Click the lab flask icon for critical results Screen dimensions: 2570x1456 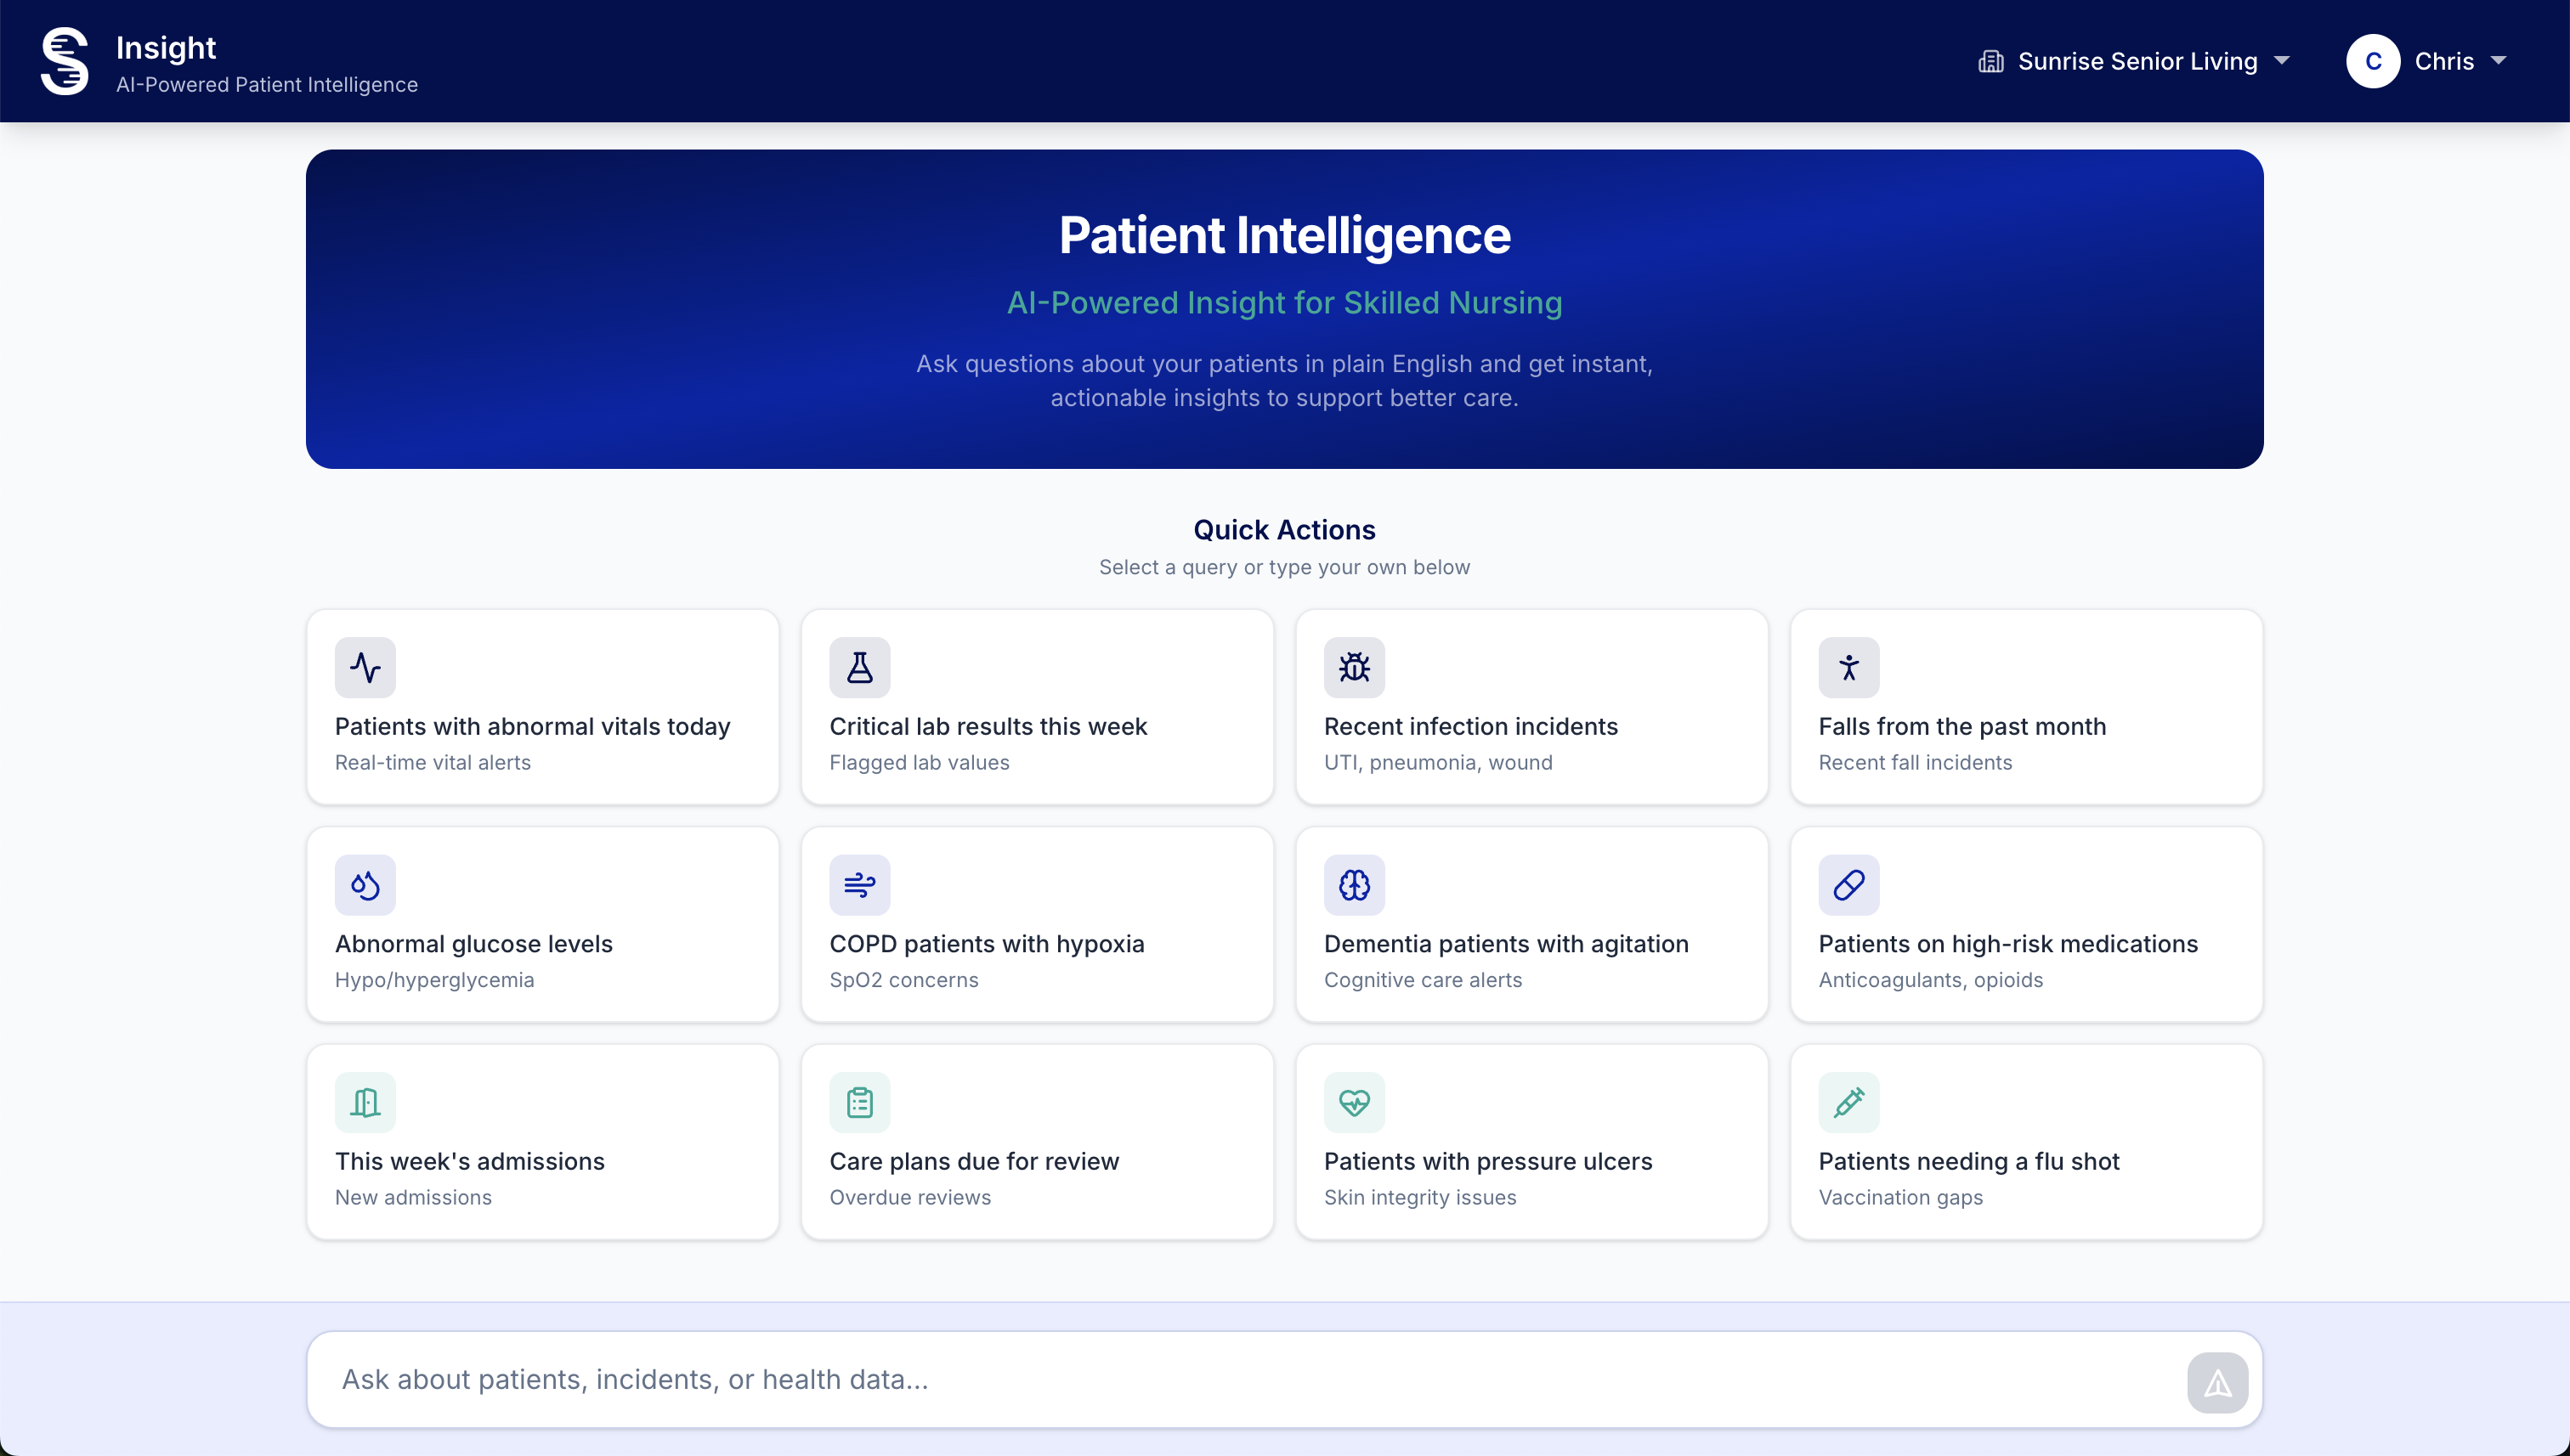(x=859, y=667)
